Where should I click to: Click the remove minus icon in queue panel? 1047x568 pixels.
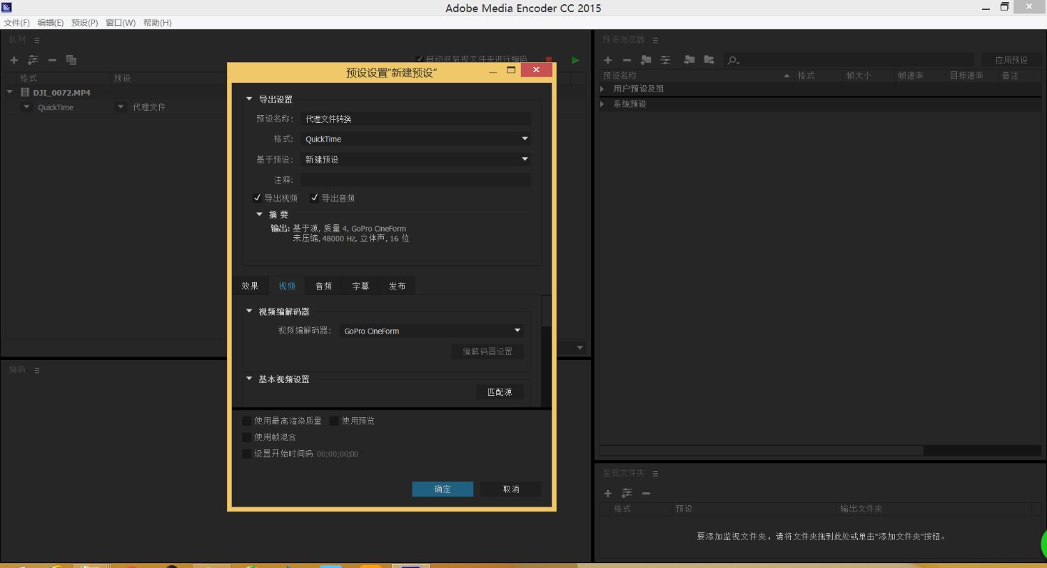point(52,60)
